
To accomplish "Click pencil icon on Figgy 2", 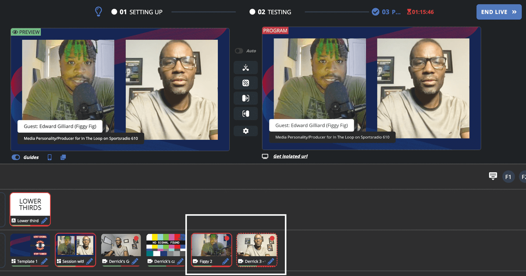I will coord(226,262).
